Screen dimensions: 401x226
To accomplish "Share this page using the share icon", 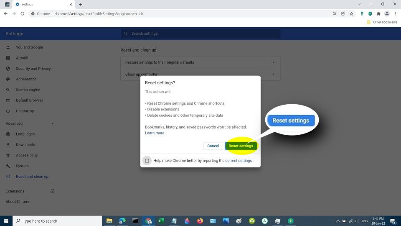I will [343, 14].
